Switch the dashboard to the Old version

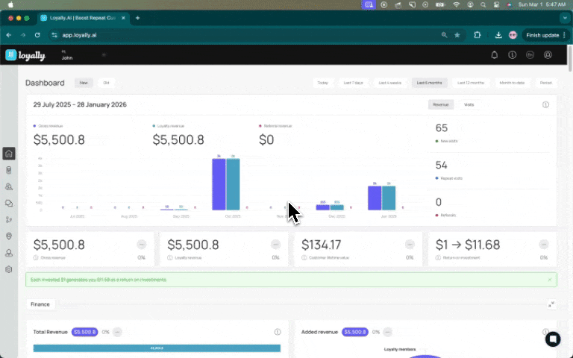tap(106, 83)
